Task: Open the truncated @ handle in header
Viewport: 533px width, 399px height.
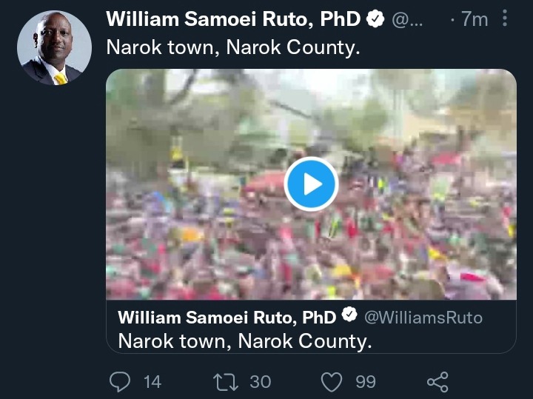Action: (407, 20)
